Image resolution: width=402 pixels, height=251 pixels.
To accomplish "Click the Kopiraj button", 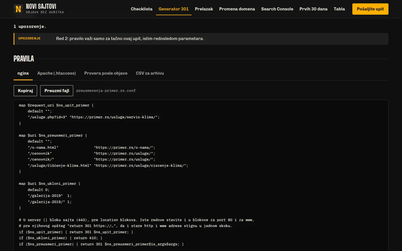I will [x=25, y=91].
